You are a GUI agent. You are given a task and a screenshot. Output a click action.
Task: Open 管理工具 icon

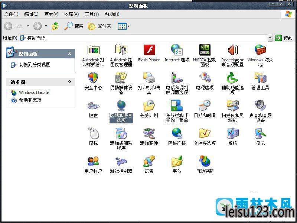261,78
